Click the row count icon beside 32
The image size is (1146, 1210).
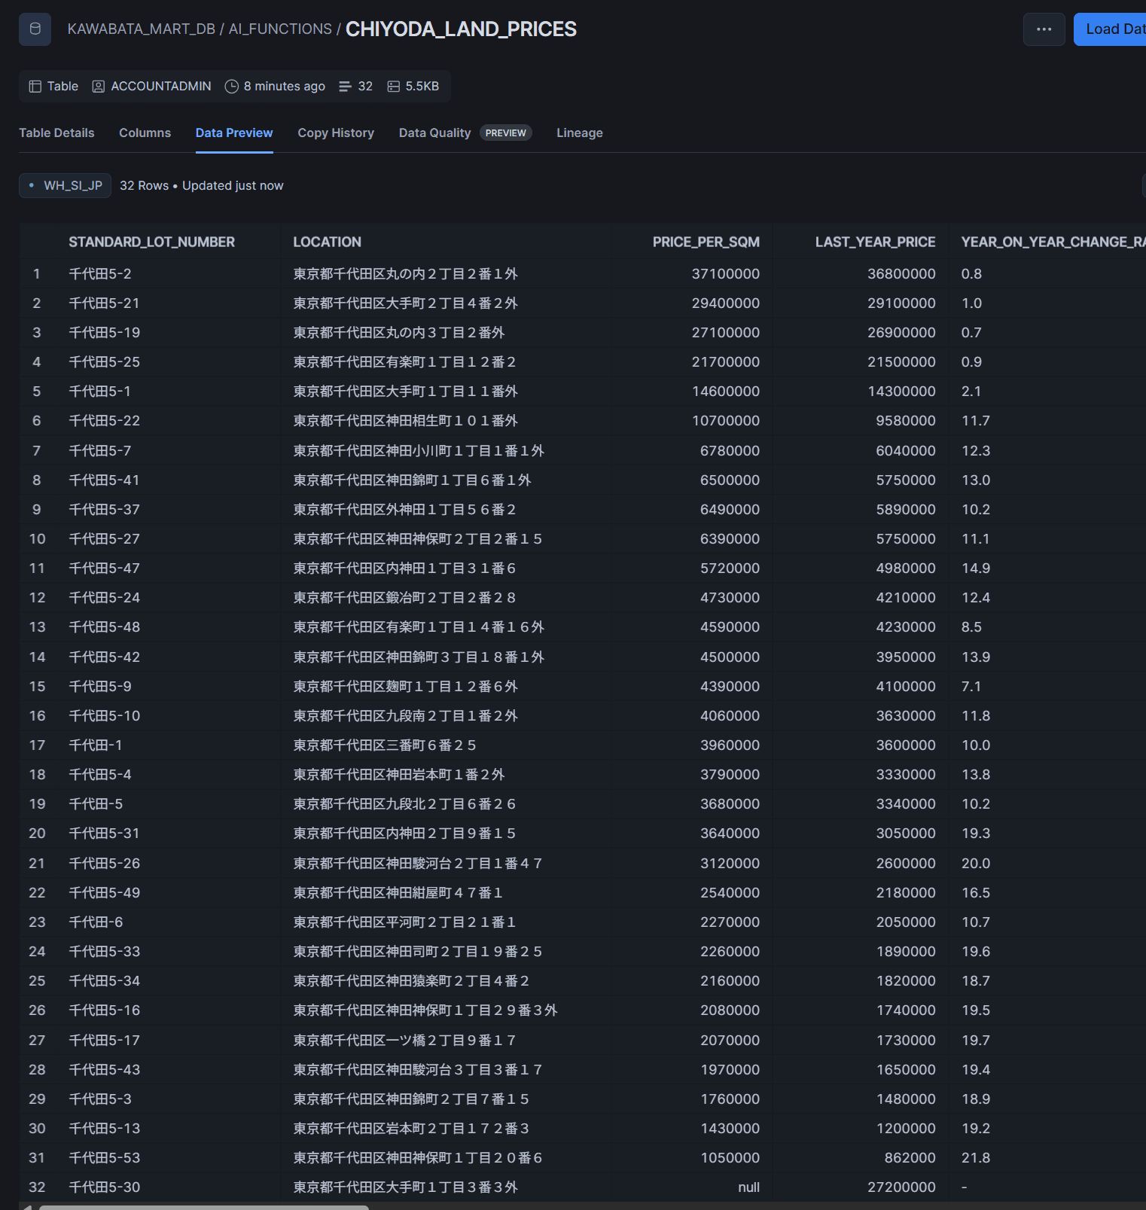coord(345,87)
